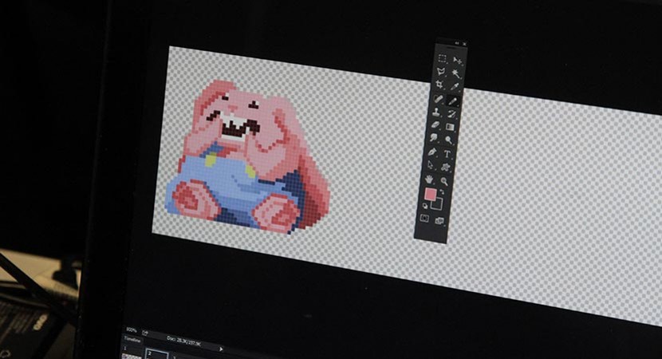
Task: Change the screen mode
Action: tap(439, 221)
